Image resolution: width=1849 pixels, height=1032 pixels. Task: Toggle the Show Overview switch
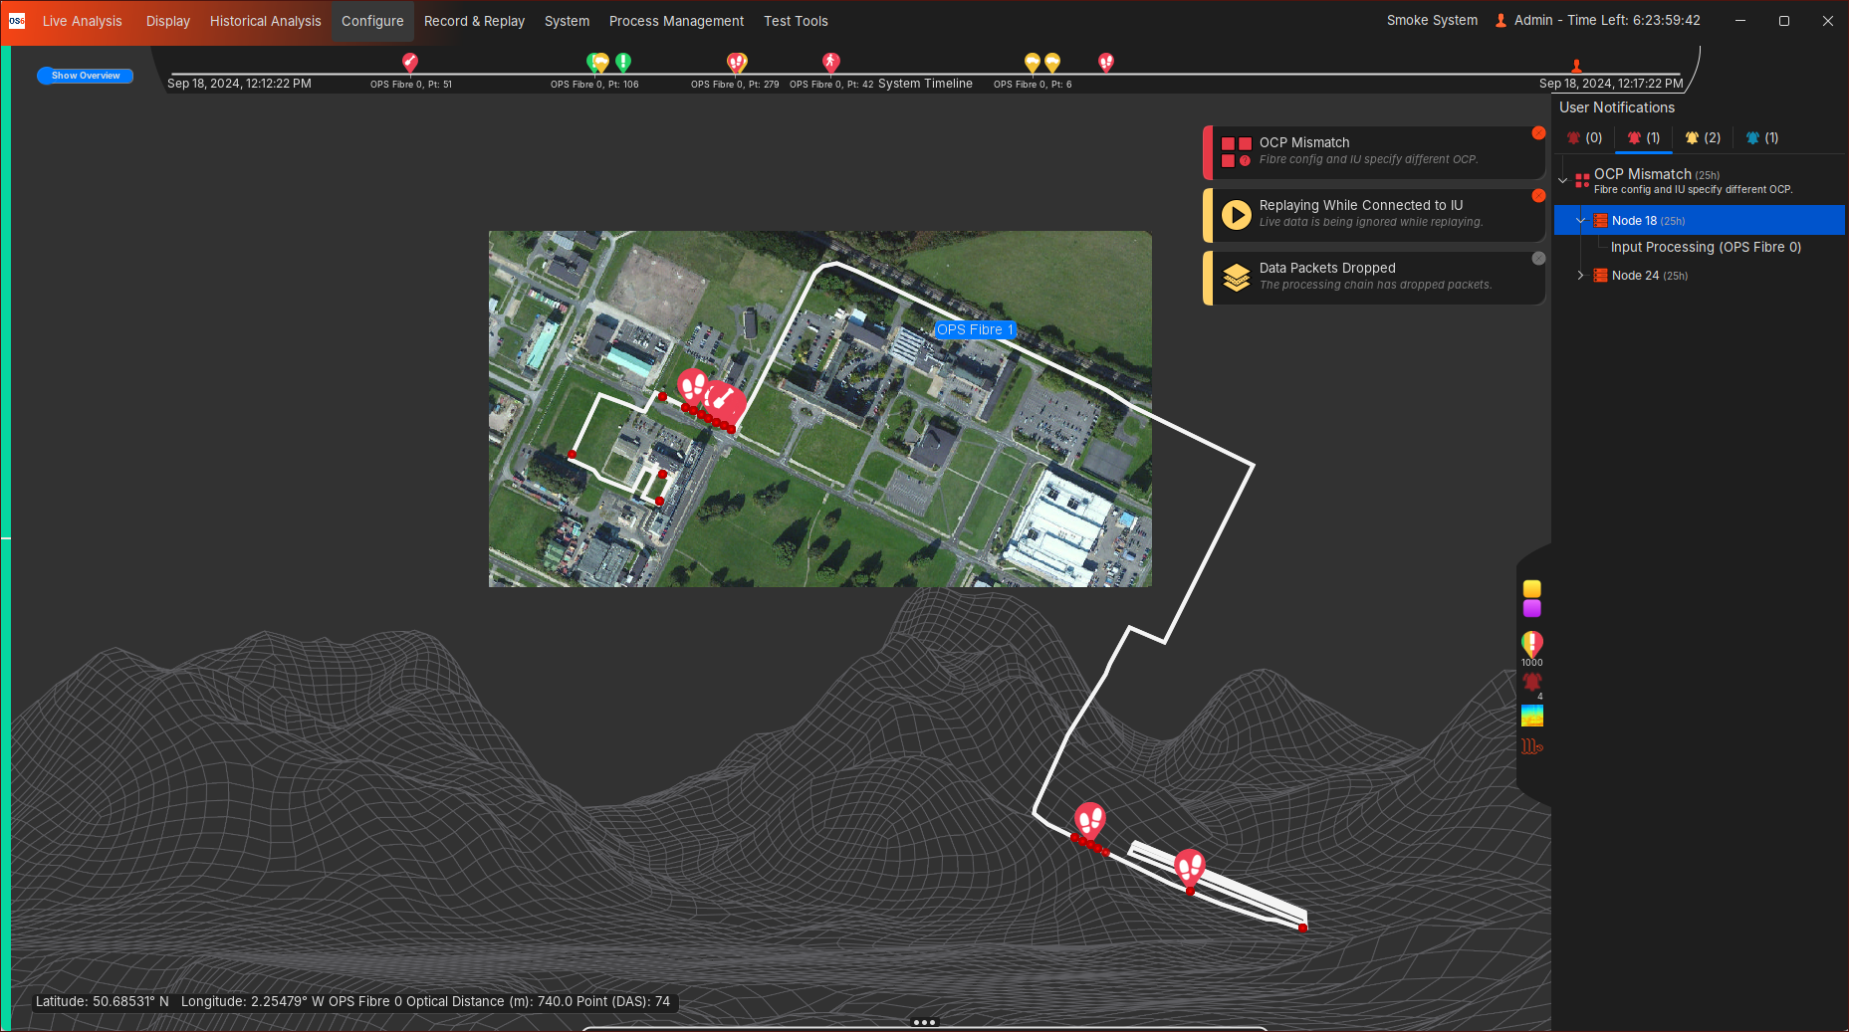(x=86, y=76)
